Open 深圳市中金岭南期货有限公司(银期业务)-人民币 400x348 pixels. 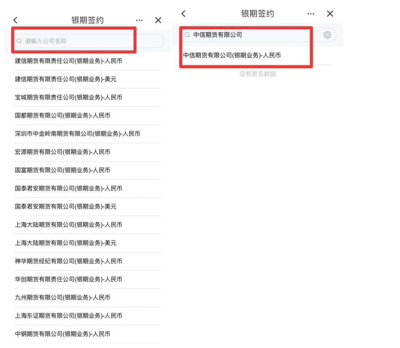point(88,134)
